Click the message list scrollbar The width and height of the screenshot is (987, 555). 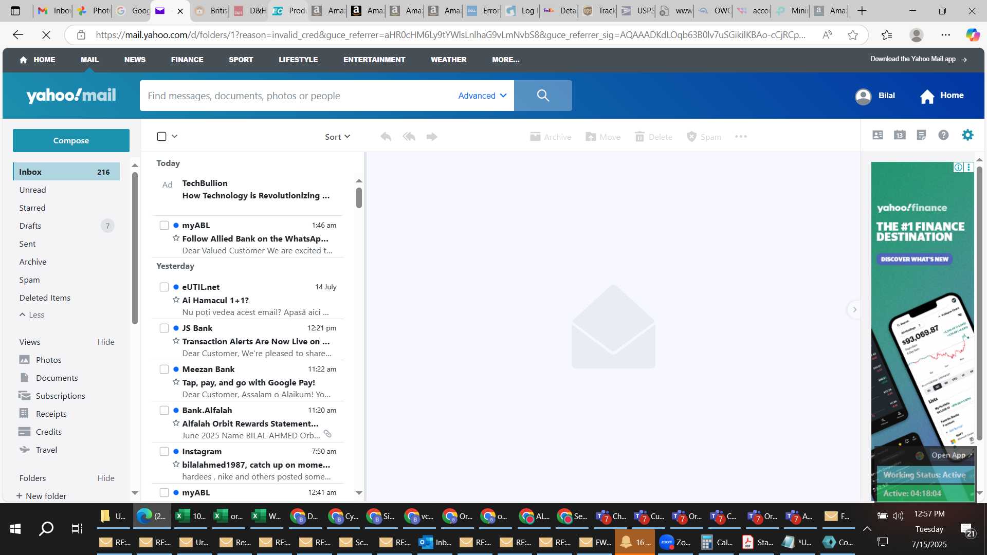click(x=359, y=198)
